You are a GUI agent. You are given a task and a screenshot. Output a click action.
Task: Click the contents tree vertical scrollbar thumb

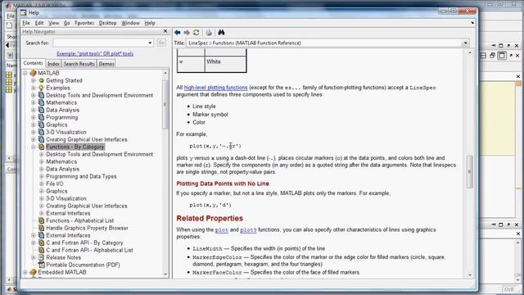[x=165, y=104]
